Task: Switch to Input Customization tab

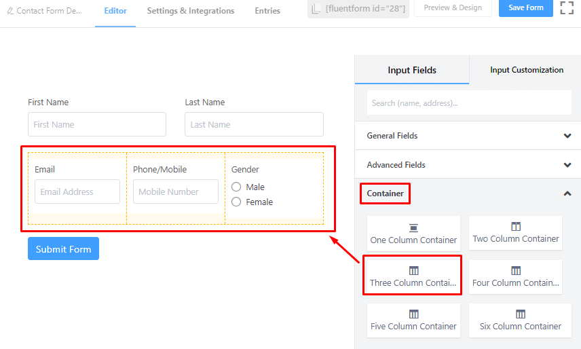Action: coord(526,70)
